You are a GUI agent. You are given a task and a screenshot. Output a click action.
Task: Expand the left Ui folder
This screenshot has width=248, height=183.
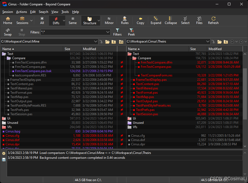4,118
